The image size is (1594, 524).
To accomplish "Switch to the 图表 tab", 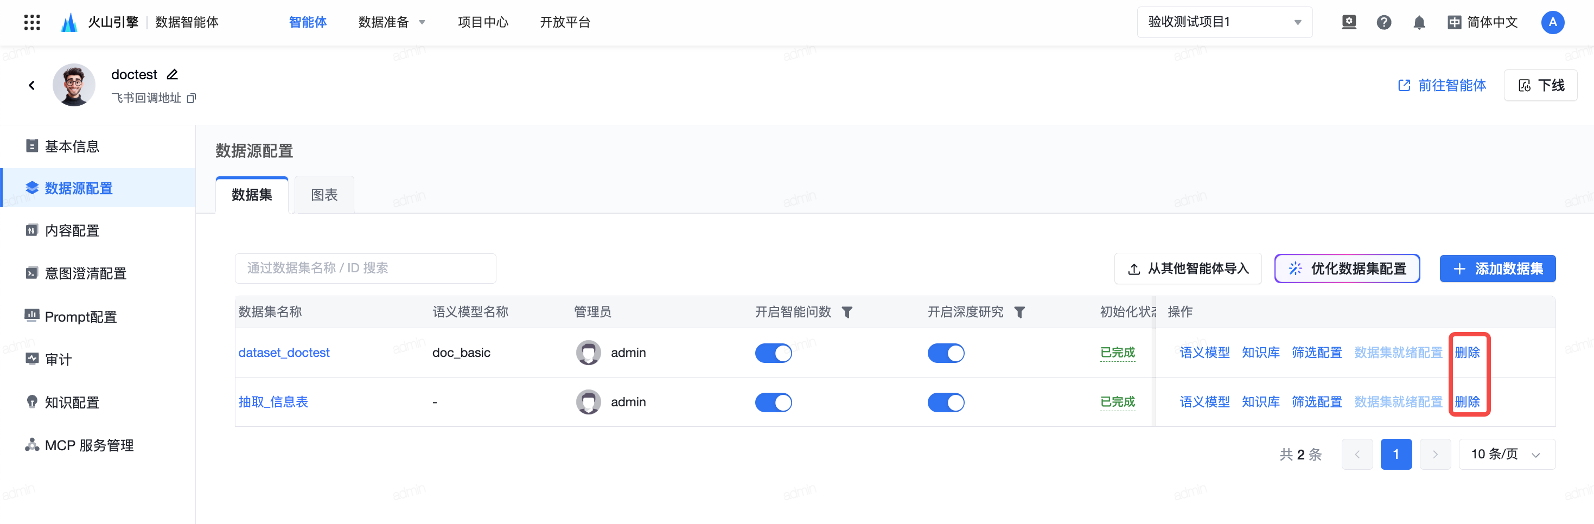I will pyautogui.click(x=323, y=195).
